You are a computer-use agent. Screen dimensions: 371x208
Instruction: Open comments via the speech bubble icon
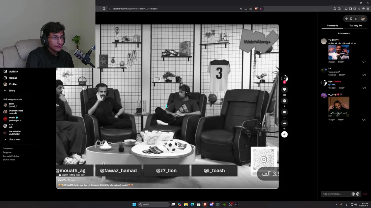(284, 101)
